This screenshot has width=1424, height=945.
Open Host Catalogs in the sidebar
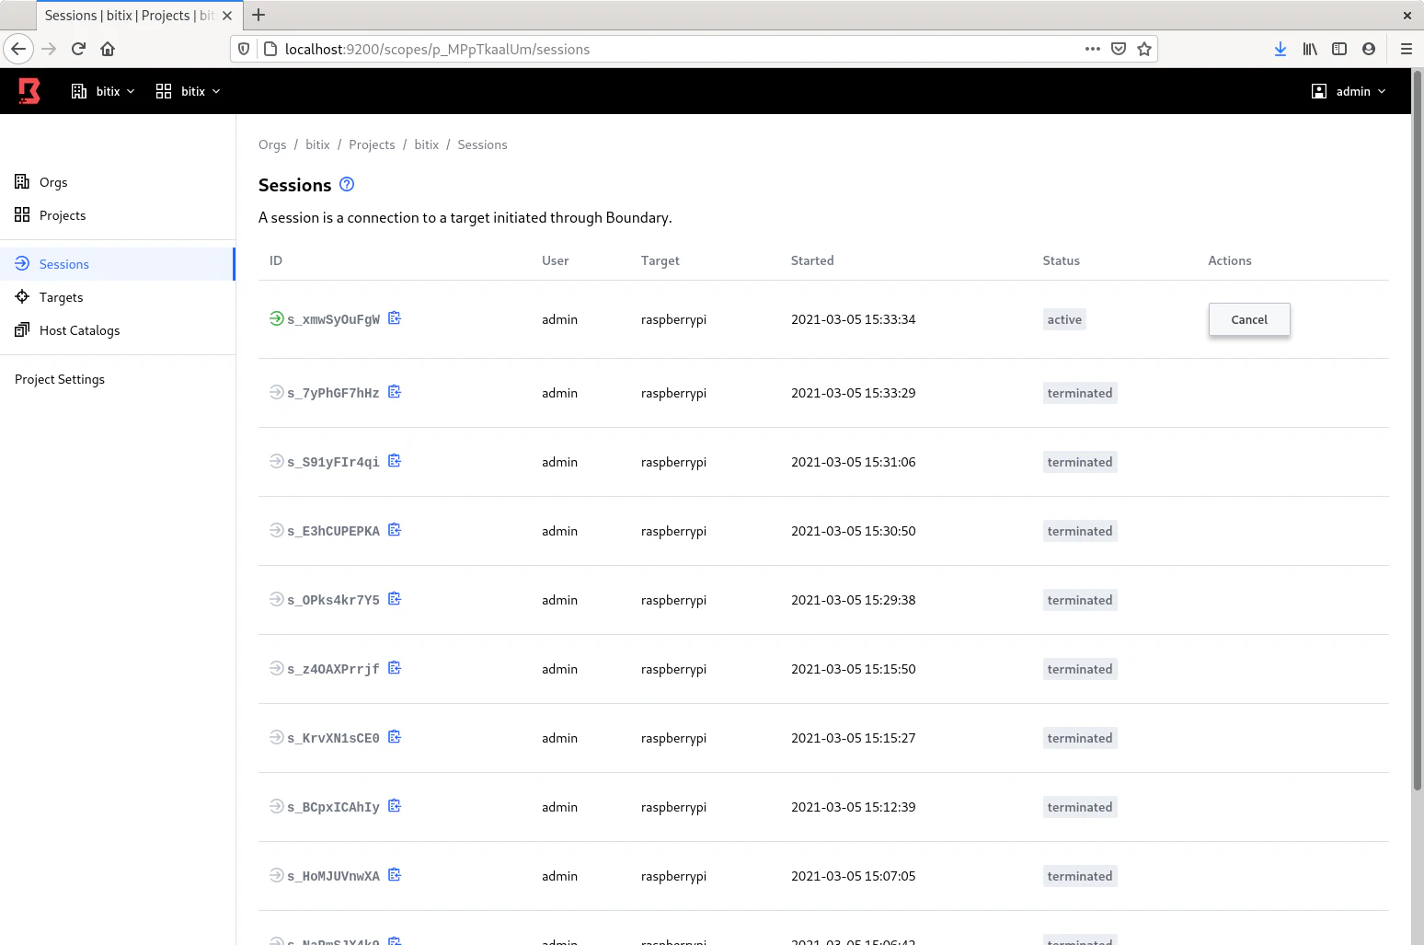coord(79,330)
